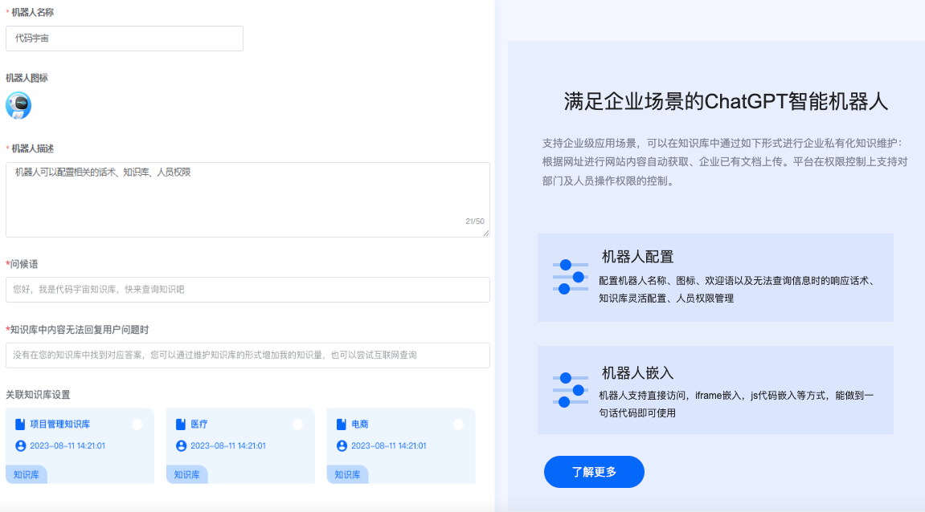Click the user icon in 电商 card
This screenshot has height=512, width=925.
pyautogui.click(x=342, y=446)
